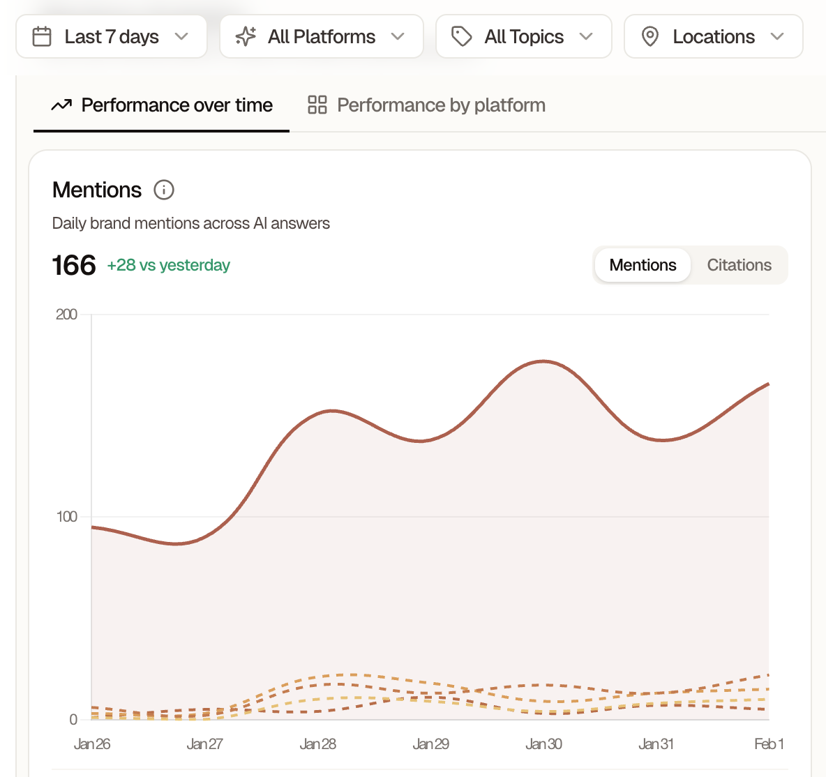Click the sparkle icon beside All Platforms

[x=247, y=36]
